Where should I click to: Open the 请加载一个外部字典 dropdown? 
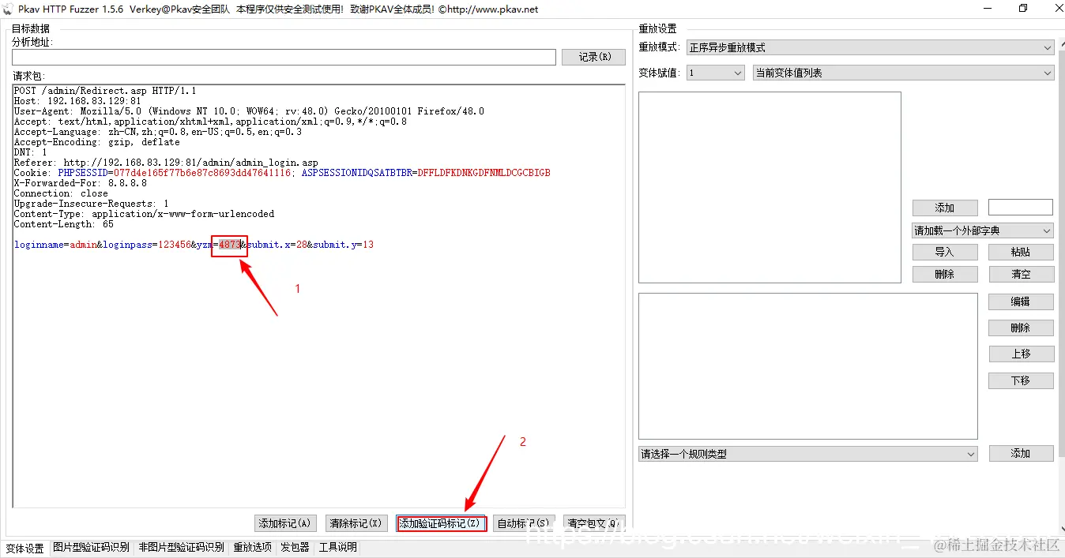pos(983,230)
